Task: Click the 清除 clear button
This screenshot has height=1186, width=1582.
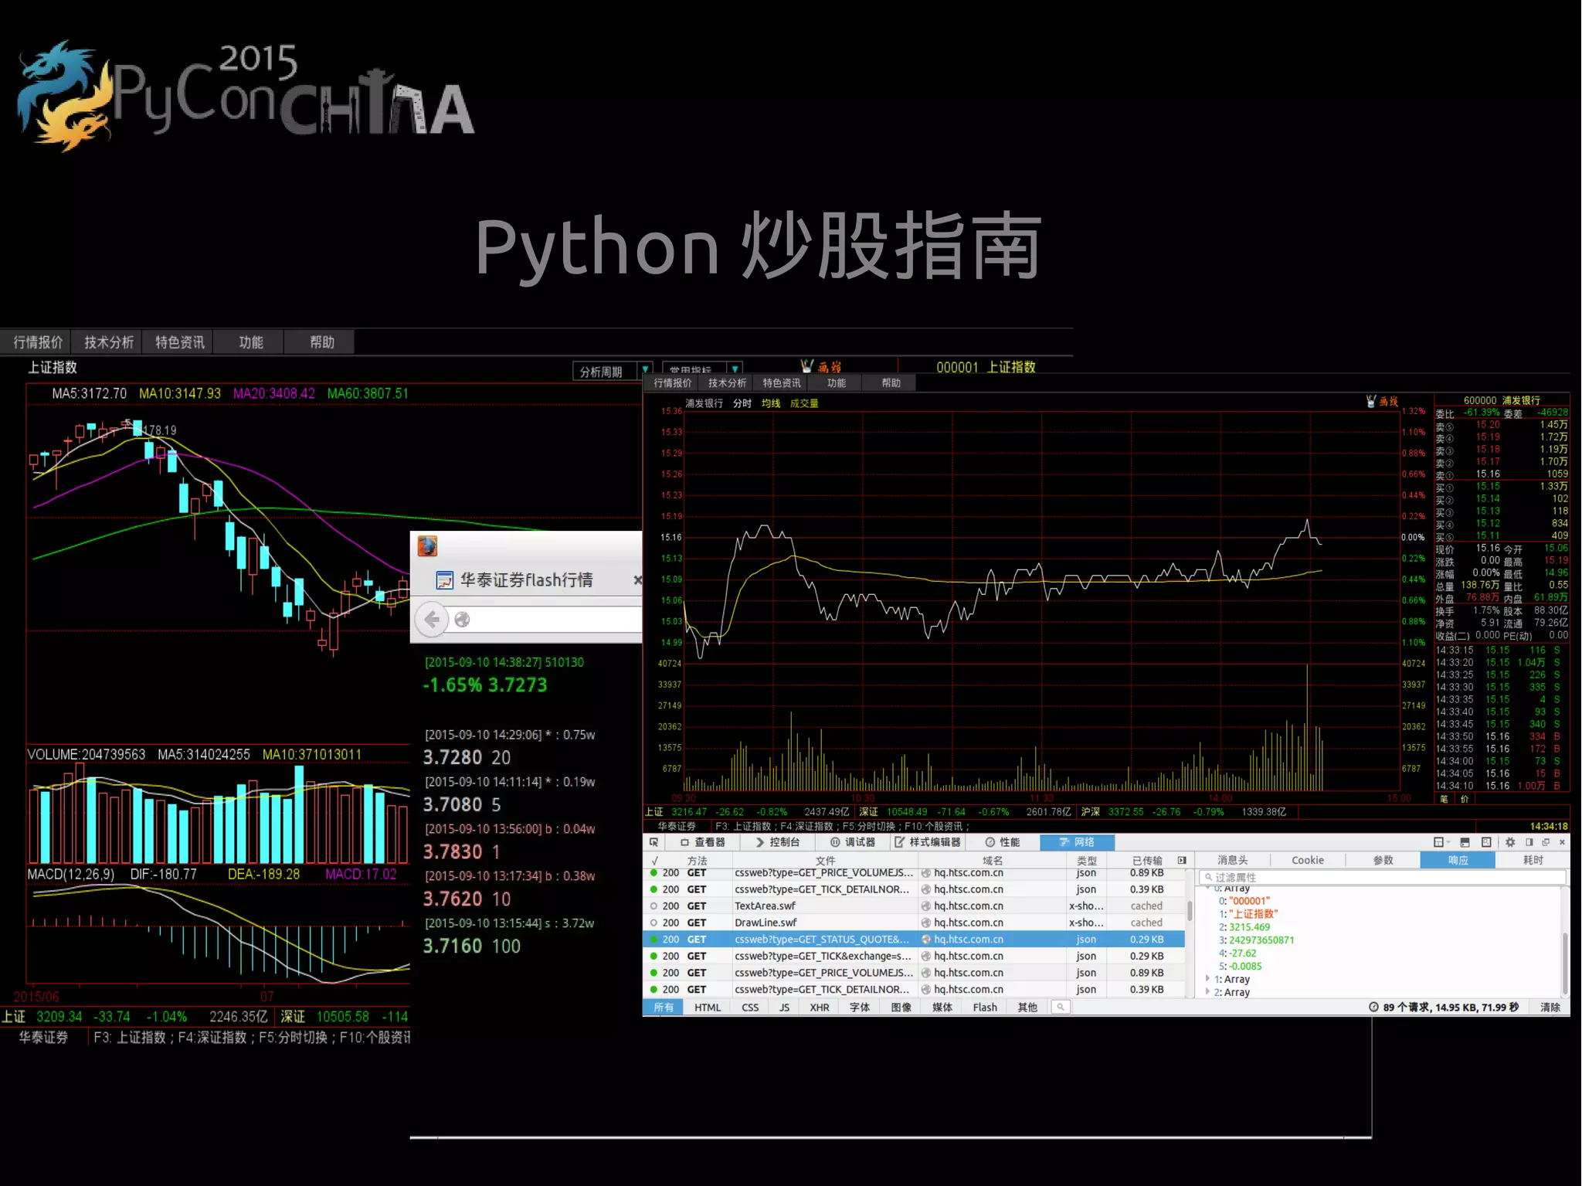Action: 1549,1007
